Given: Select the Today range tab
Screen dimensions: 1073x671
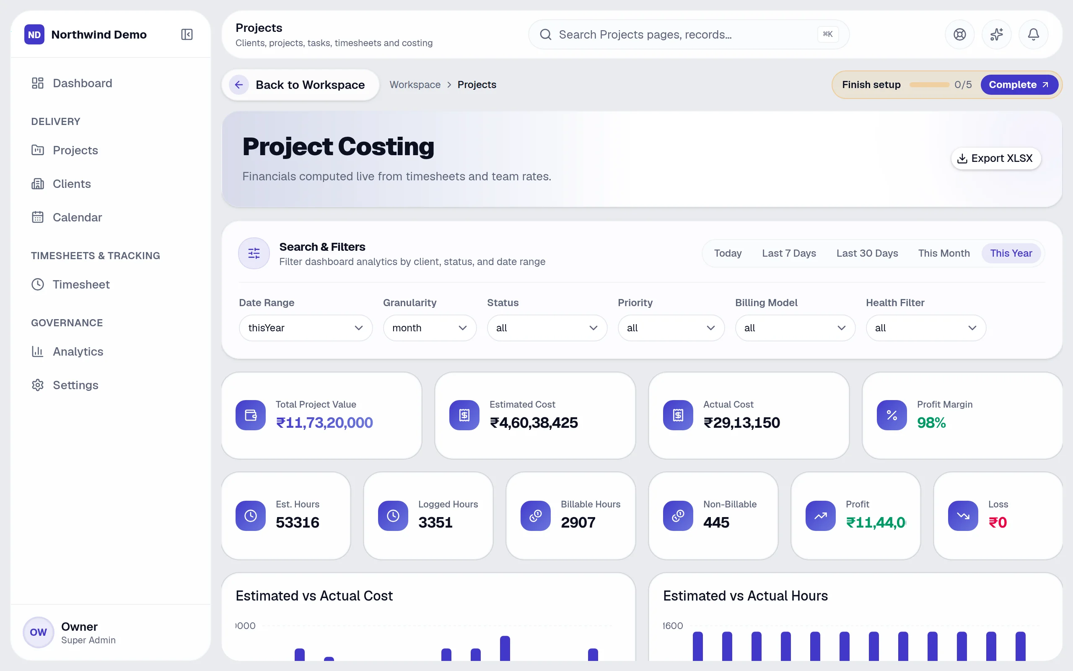Looking at the screenshot, I should point(728,253).
